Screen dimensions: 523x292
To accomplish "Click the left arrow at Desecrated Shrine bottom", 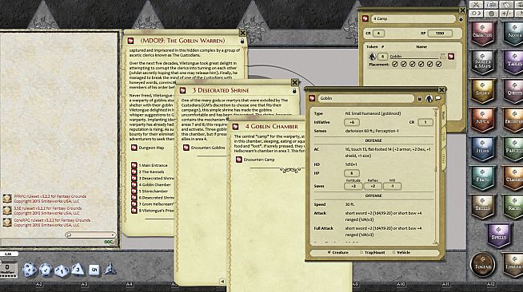I will click(x=222, y=282).
